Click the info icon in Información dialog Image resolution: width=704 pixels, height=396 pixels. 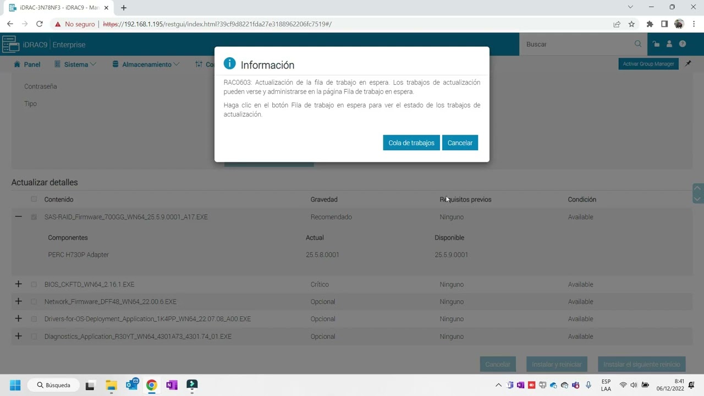pos(229,64)
